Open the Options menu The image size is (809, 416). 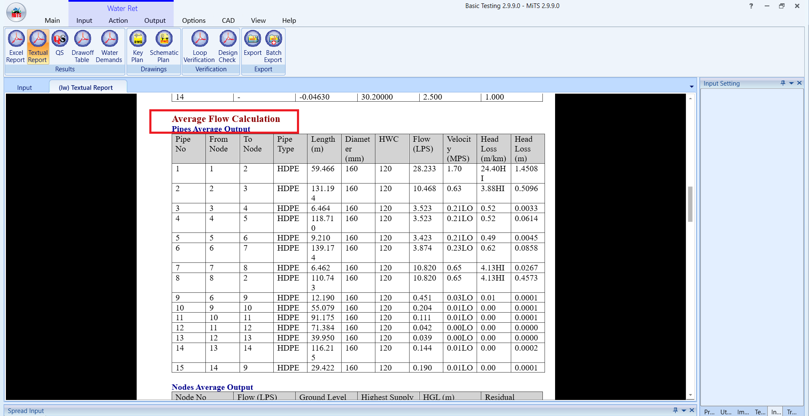coord(194,20)
